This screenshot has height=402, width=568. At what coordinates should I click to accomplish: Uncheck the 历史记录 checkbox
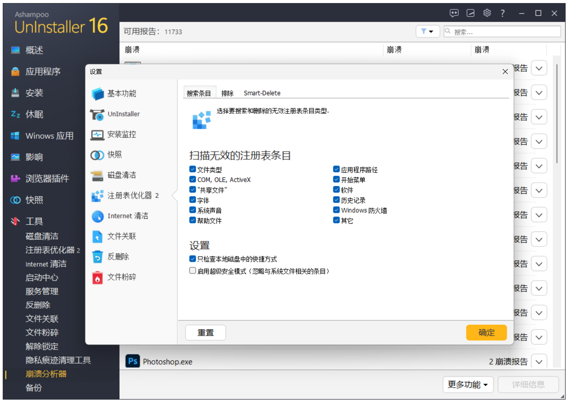coord(337,200)
